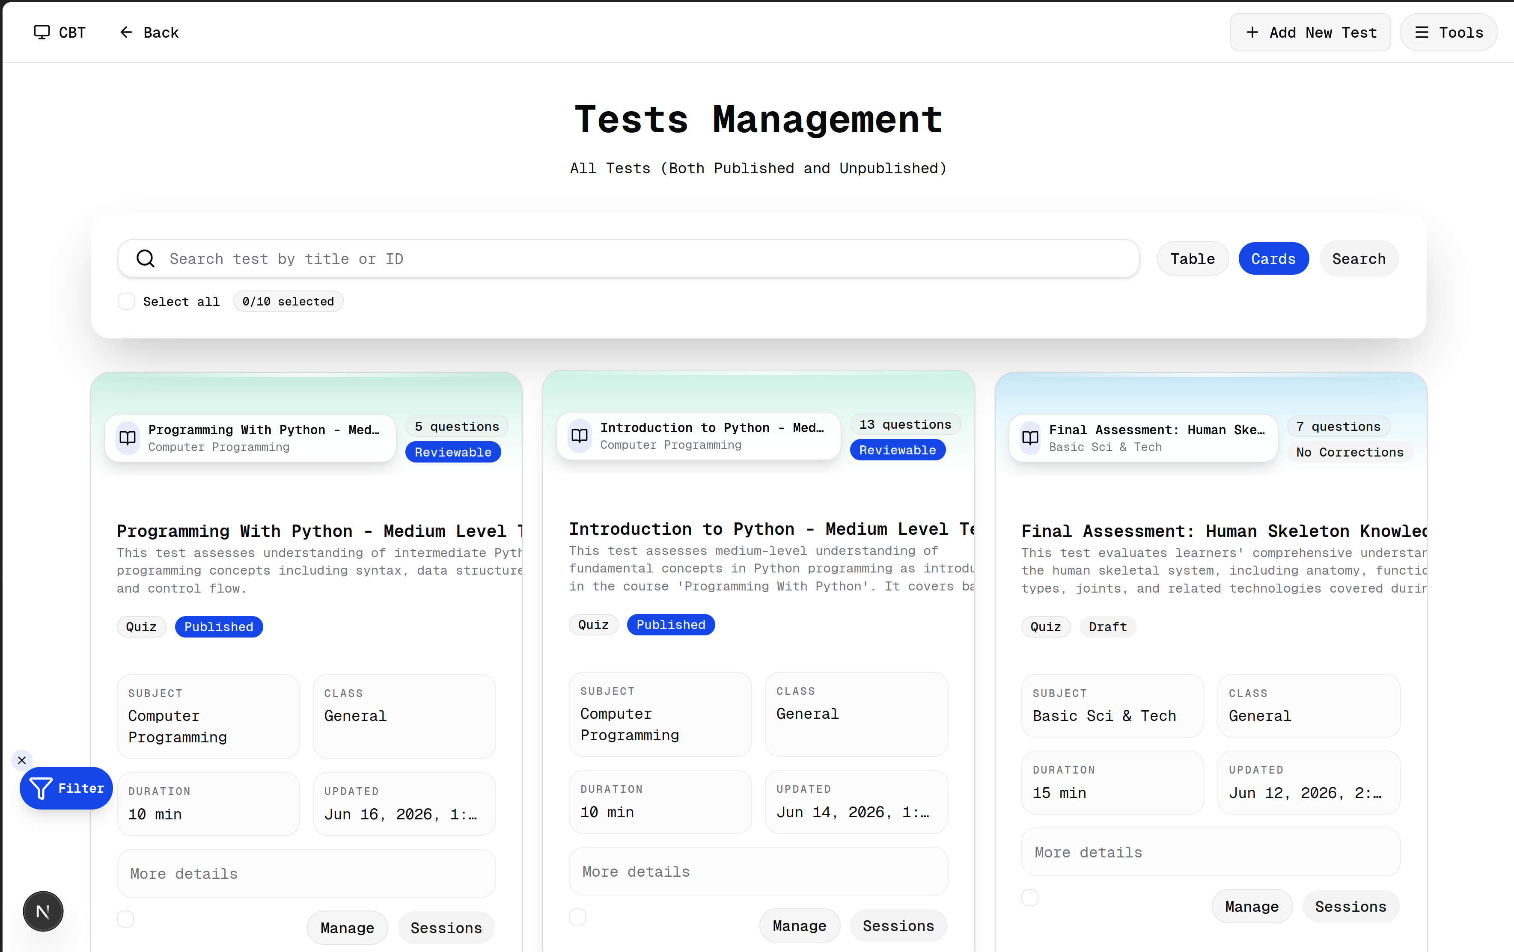This screenshot has height=952, width=1514.
Task: Click the Next.js N dev indicator
Action: pos(43,911)
